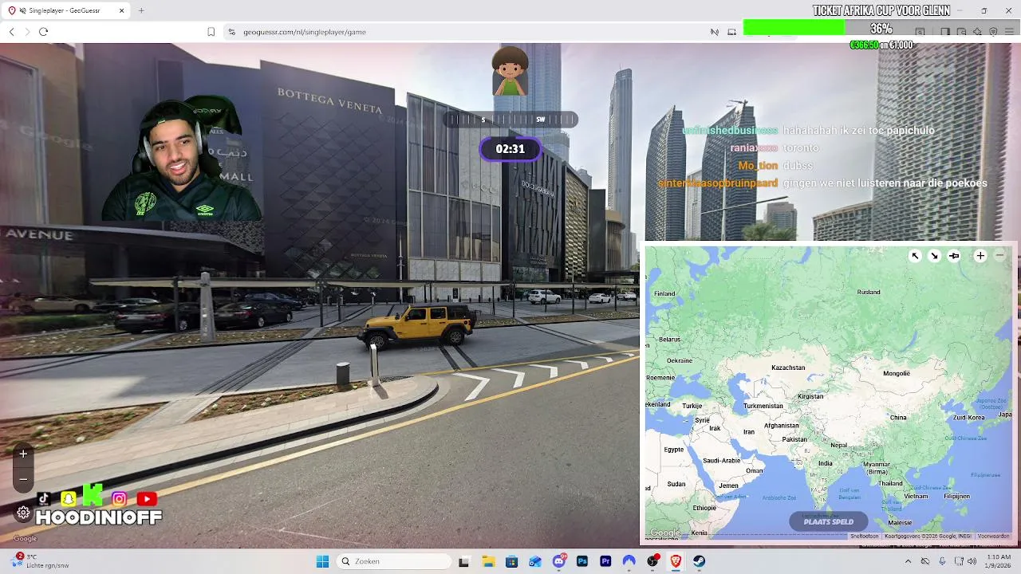Image resolution: width=1021 pixels, height=574 pixels.
Task: Open Task View on the taskbar
Action: (463, 561)
